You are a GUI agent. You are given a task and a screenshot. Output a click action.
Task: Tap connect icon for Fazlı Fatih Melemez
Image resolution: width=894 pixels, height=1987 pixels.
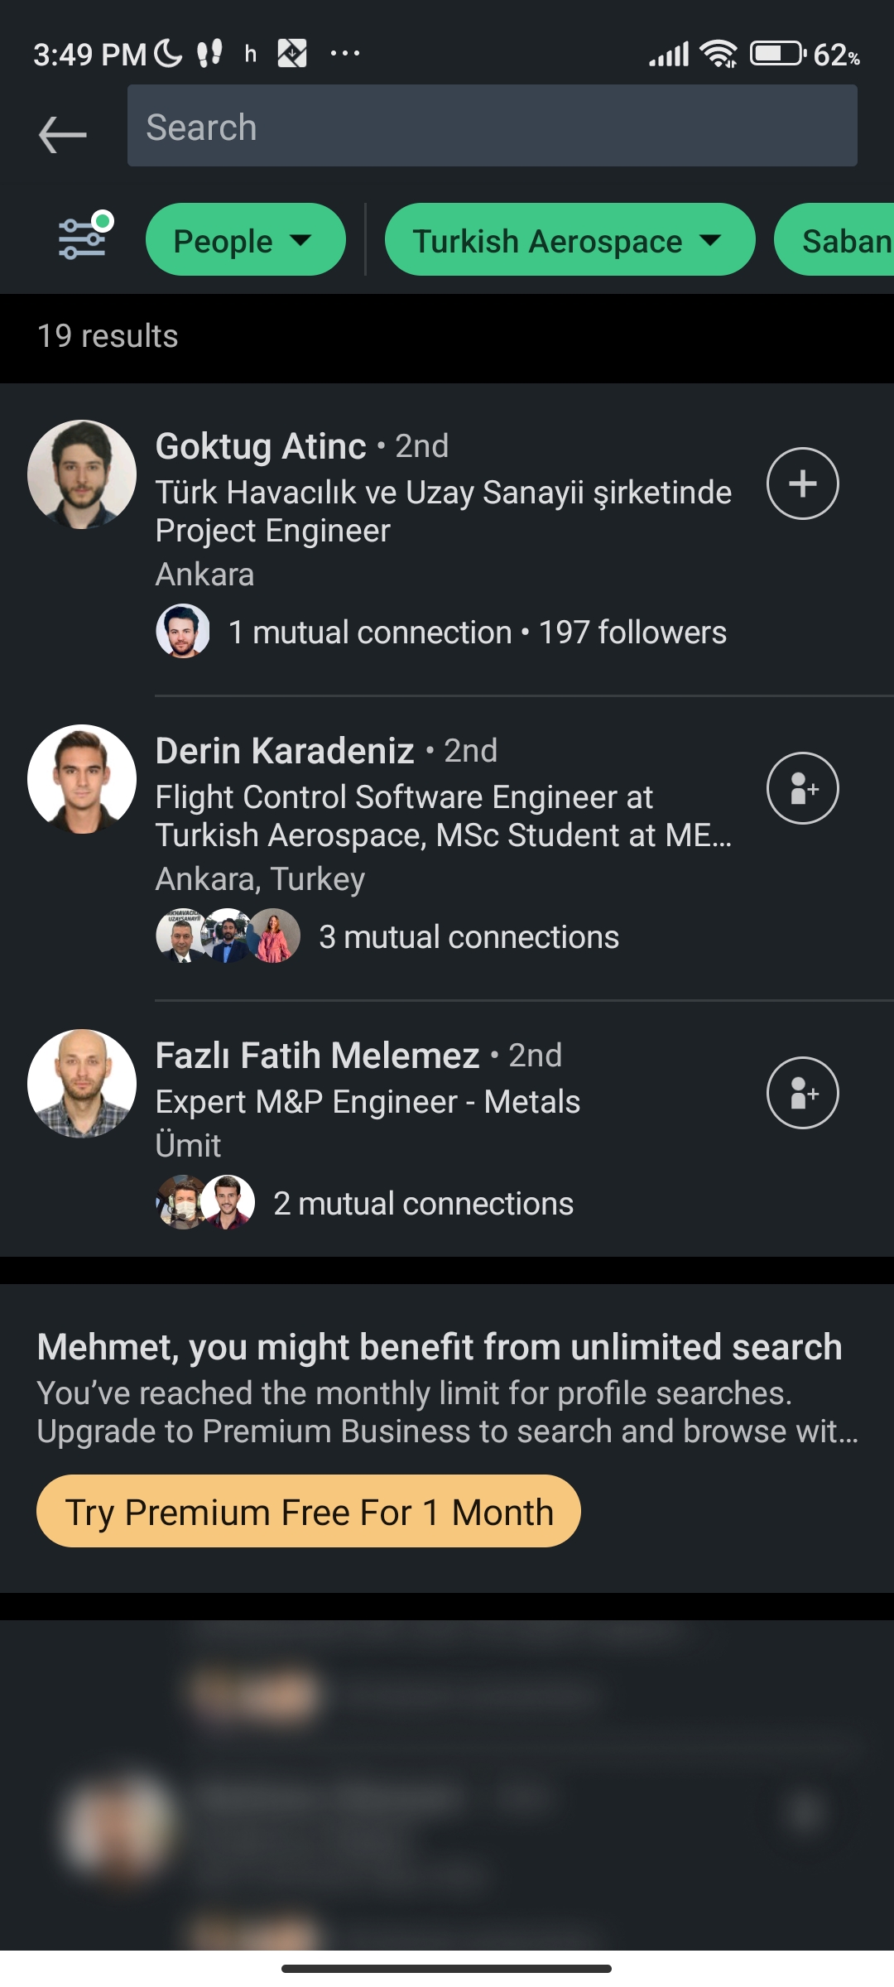click(802, 1093)
